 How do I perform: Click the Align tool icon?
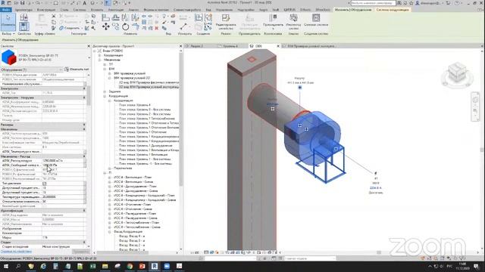pyautogui.click(x=105, y=17)
